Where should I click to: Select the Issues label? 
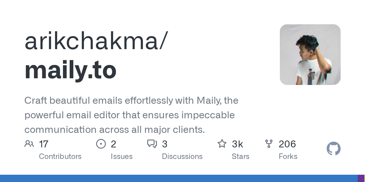(122, 157)
